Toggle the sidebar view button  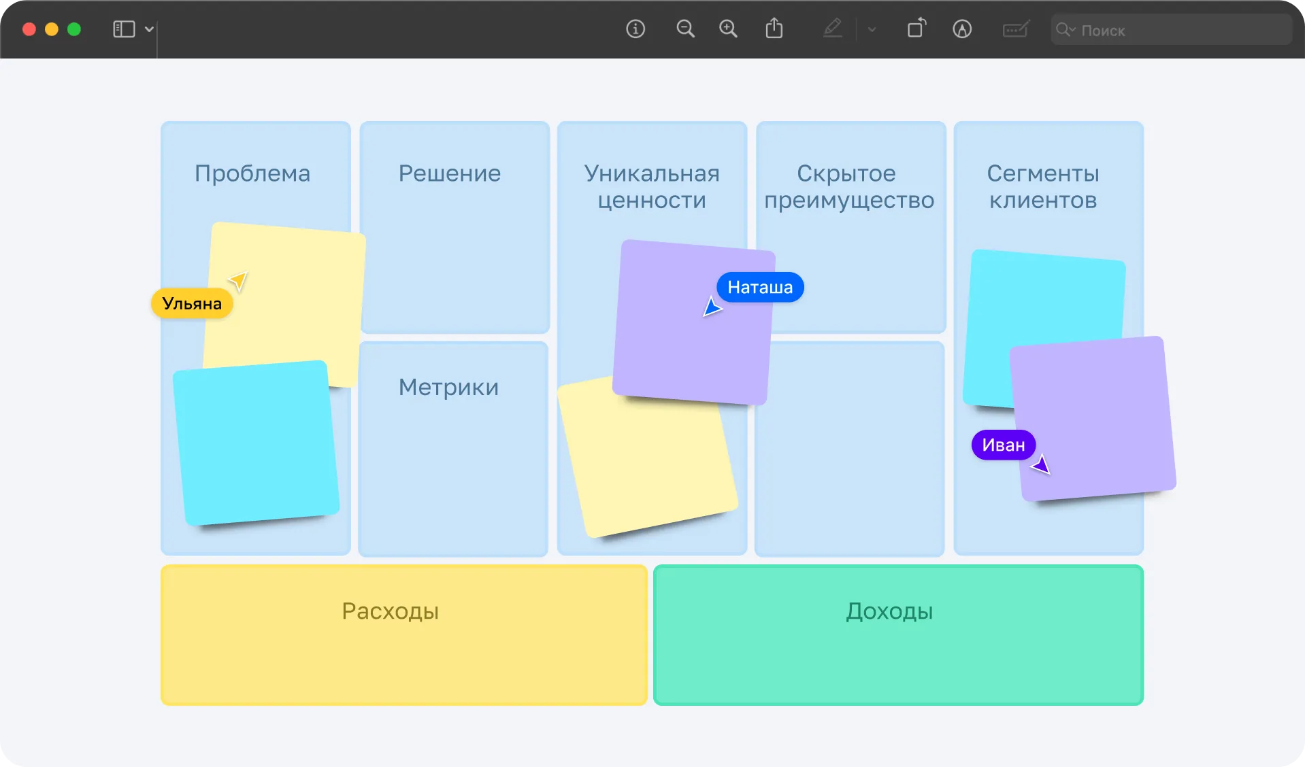123,29
